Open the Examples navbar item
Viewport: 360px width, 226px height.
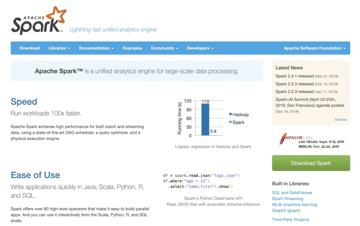click(x=132, y=48)
